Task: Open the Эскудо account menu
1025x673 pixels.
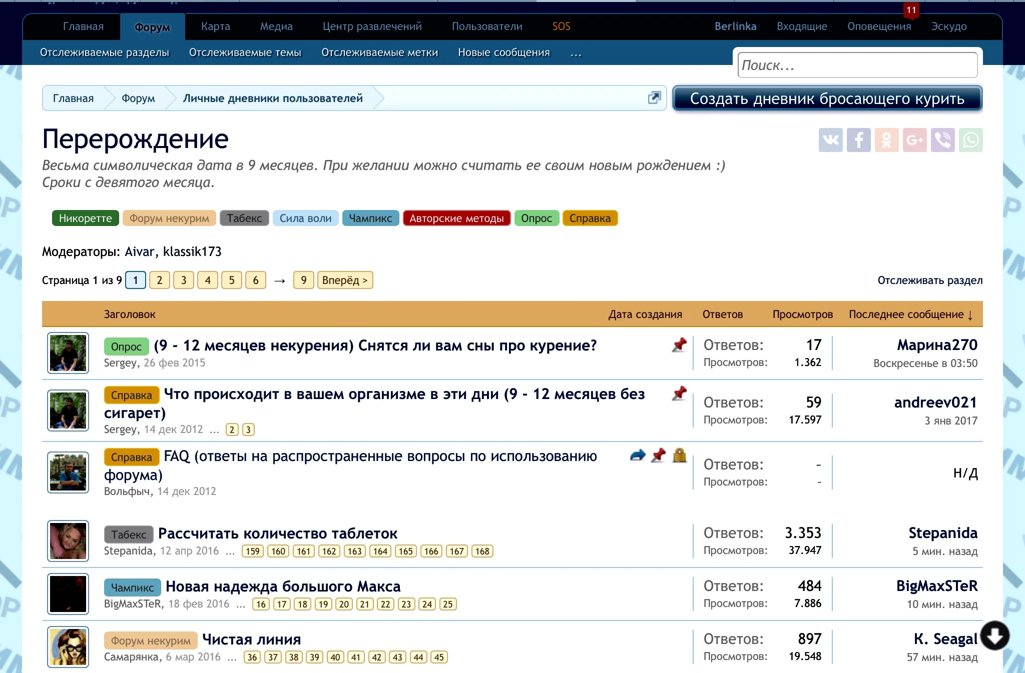Action: pyautogui.click(x=948, y=26)
